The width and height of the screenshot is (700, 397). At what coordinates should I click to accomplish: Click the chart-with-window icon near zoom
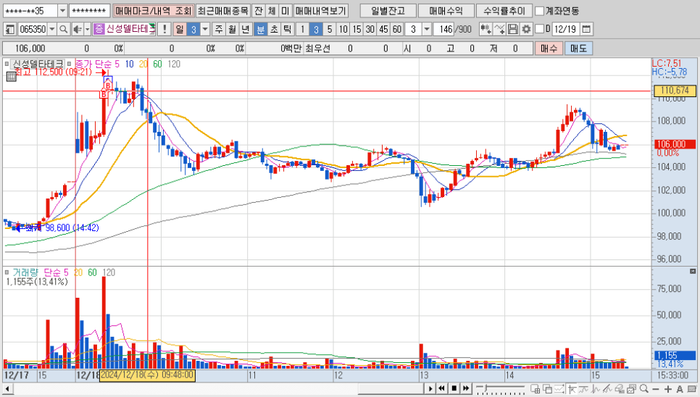(x=631, y=389)
